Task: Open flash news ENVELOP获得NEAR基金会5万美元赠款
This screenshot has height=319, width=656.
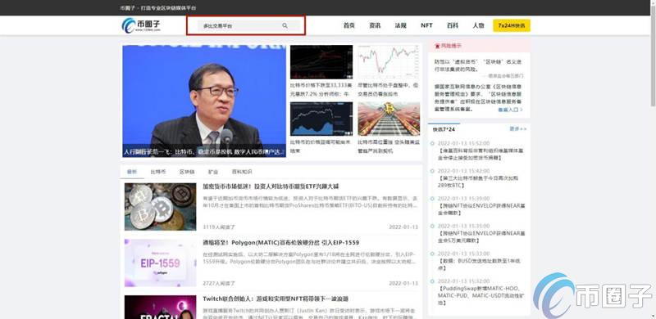Action: coord(481,236)
